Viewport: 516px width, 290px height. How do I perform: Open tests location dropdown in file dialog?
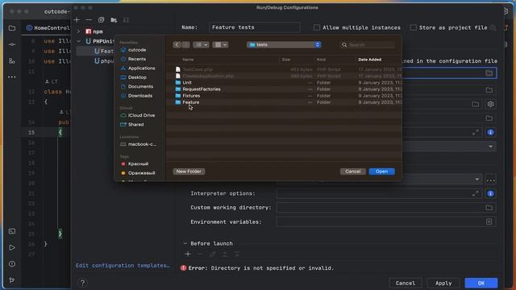click(x=284, y=45)
